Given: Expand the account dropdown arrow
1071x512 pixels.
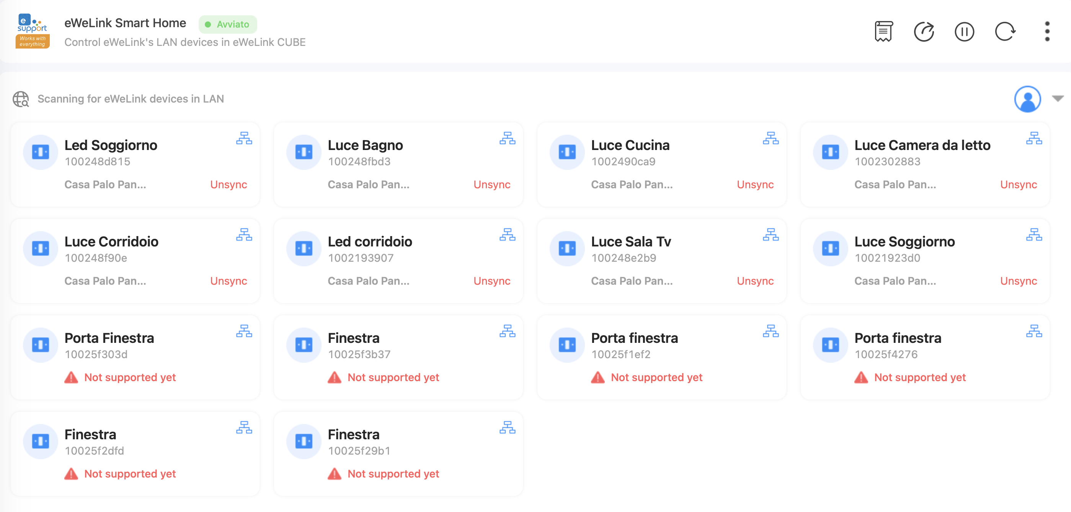Looking at the screenshot, I should 1058,98.
